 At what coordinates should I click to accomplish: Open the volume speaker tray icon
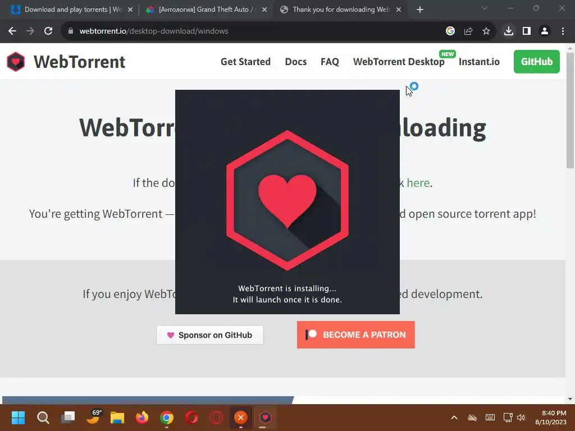pyautogui.click(x=521, y=418)
